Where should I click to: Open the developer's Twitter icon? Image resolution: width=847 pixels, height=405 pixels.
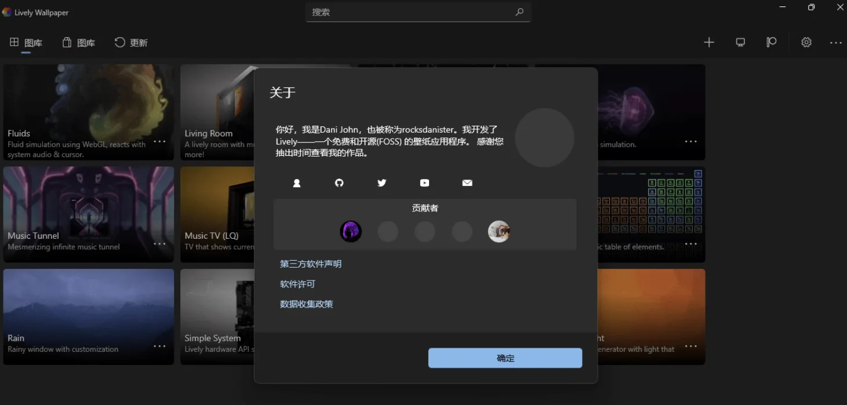coord(381,183)
